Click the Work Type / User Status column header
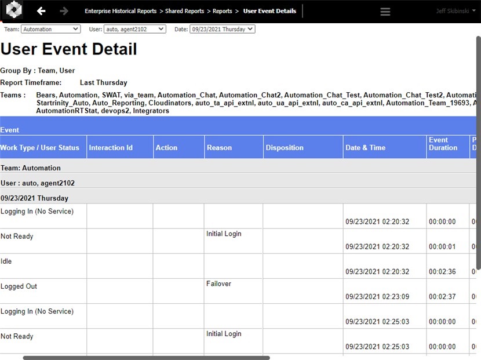This screenshot has width=481, height=360. 40,147
